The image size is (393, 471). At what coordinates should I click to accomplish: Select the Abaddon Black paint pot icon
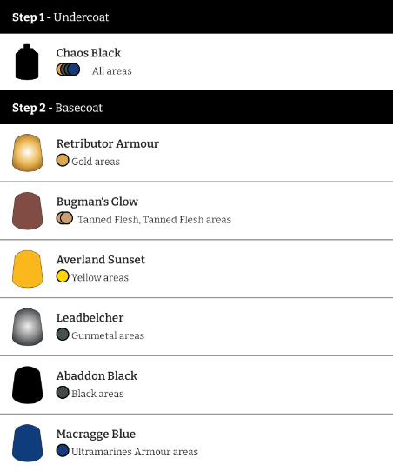[x=27, y=385]
